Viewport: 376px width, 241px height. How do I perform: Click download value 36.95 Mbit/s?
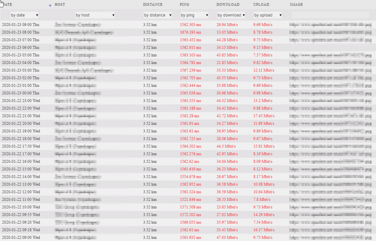pos(227,131)
